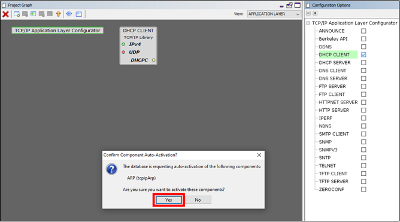
Task: Enable the TELNET checkbox
Action: point(363,166)
